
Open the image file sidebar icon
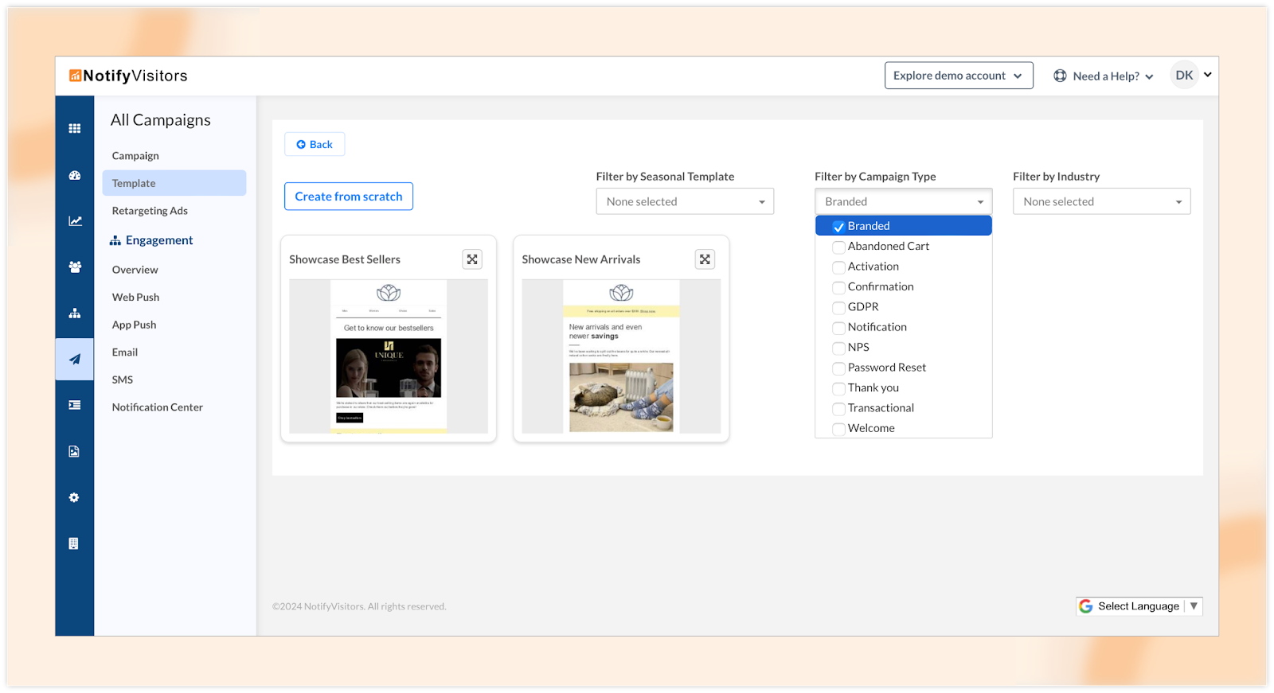click(x=74, y=451)
